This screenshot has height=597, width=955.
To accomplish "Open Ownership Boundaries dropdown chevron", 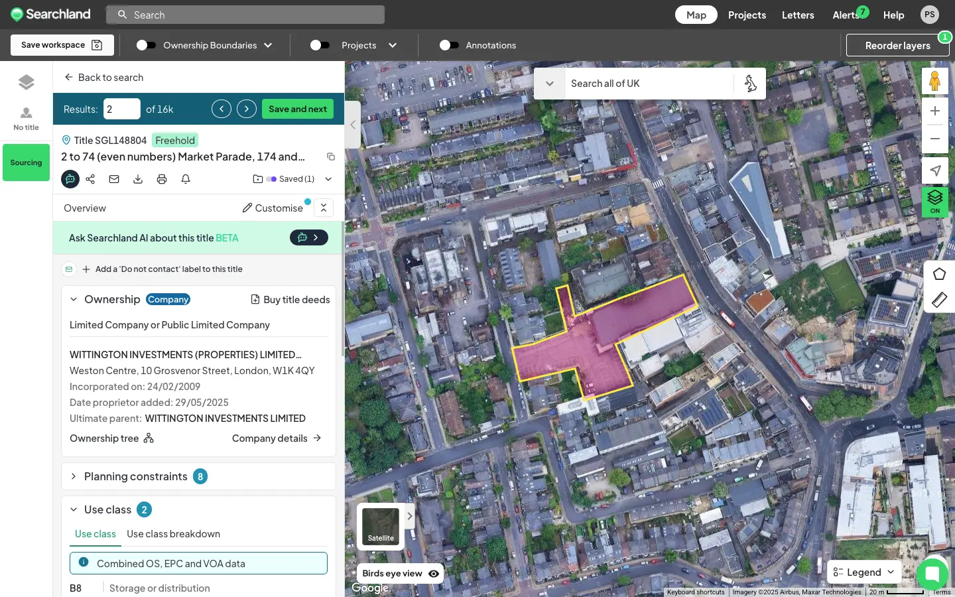I will coord(268,45).
